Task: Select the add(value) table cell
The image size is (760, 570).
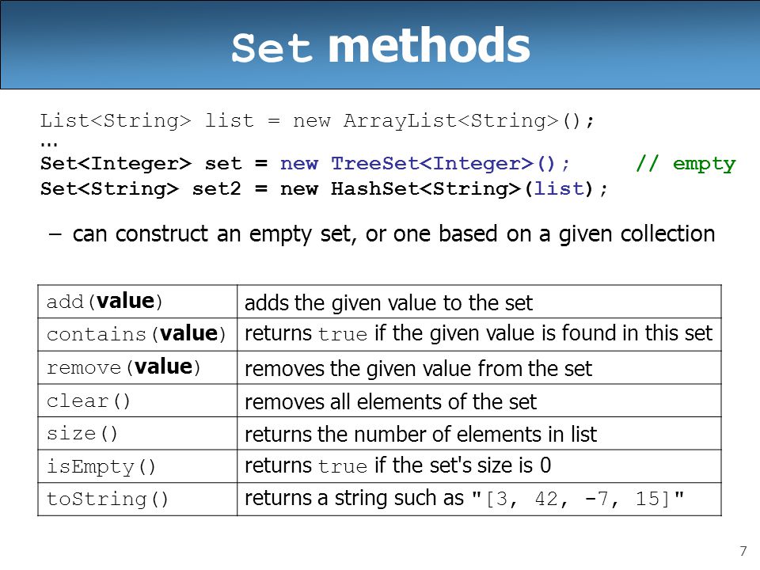Action: click(138, 302)
